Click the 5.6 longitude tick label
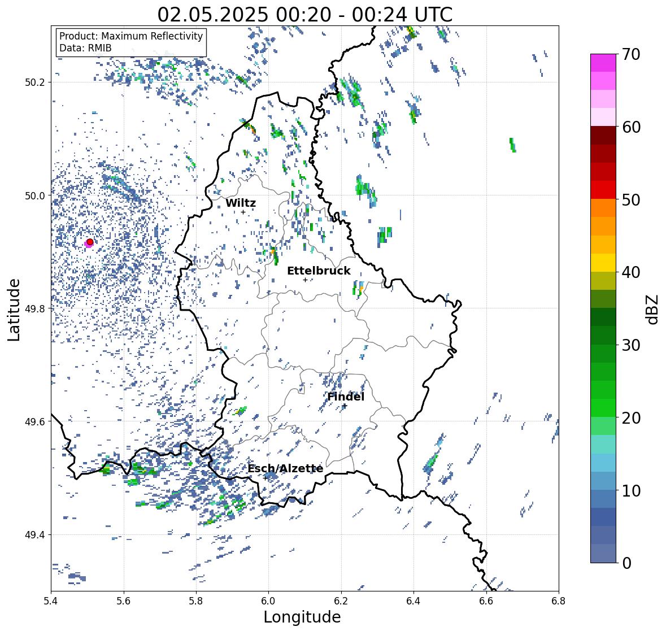666x631 pixels. (x=124, y=600)
